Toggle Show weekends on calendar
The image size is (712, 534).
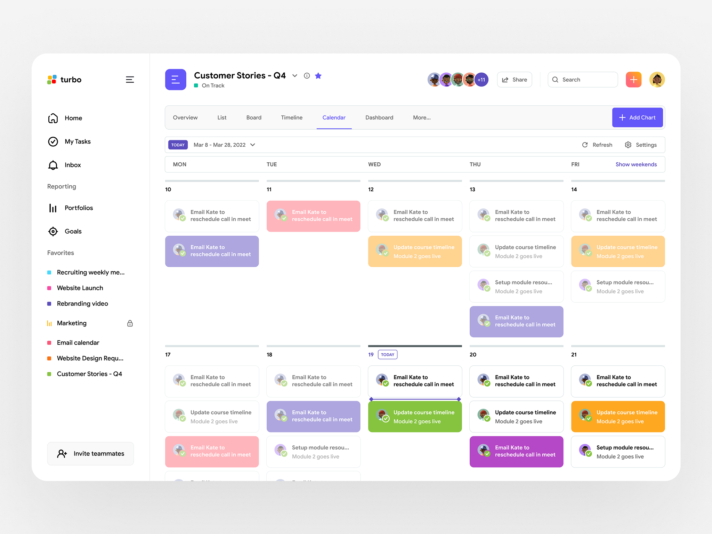point(636,164)
